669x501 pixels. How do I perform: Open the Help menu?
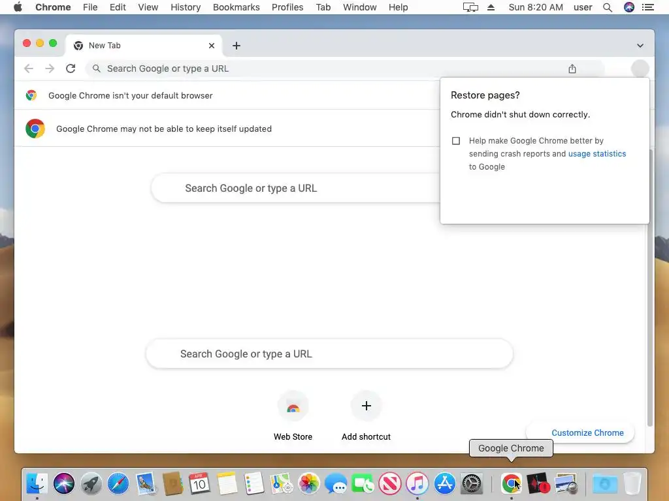[x=398, y=7]
